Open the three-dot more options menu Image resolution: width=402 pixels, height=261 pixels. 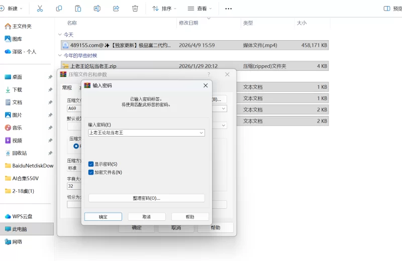click(x=229, y=9)
